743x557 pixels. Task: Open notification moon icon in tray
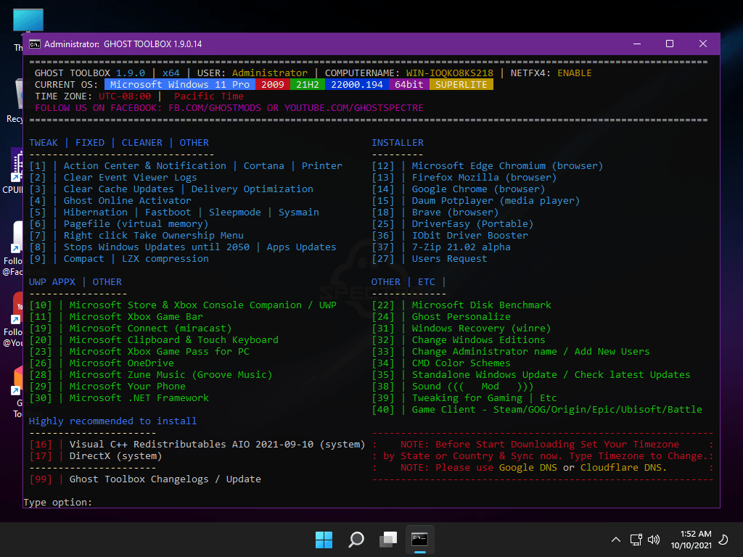723,540
